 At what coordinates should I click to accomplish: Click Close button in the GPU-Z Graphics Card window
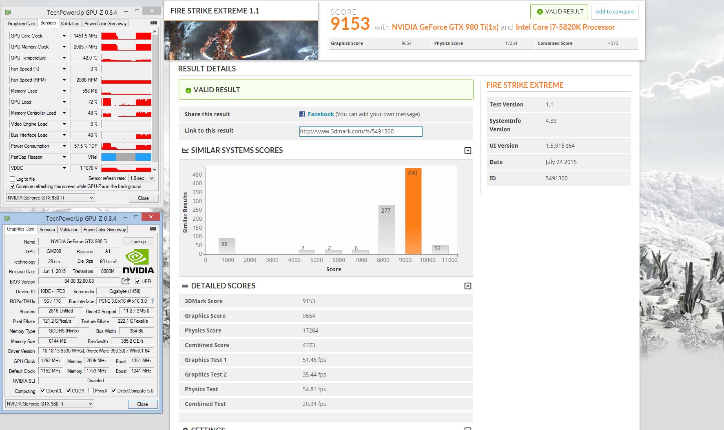coord(142,404)
